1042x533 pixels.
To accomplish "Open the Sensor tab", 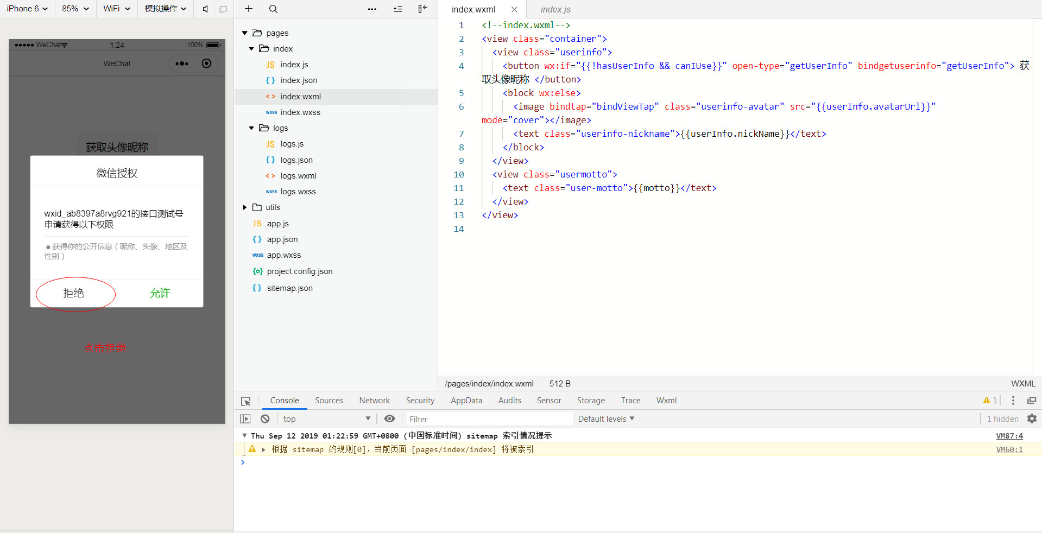I will (549, 401).
